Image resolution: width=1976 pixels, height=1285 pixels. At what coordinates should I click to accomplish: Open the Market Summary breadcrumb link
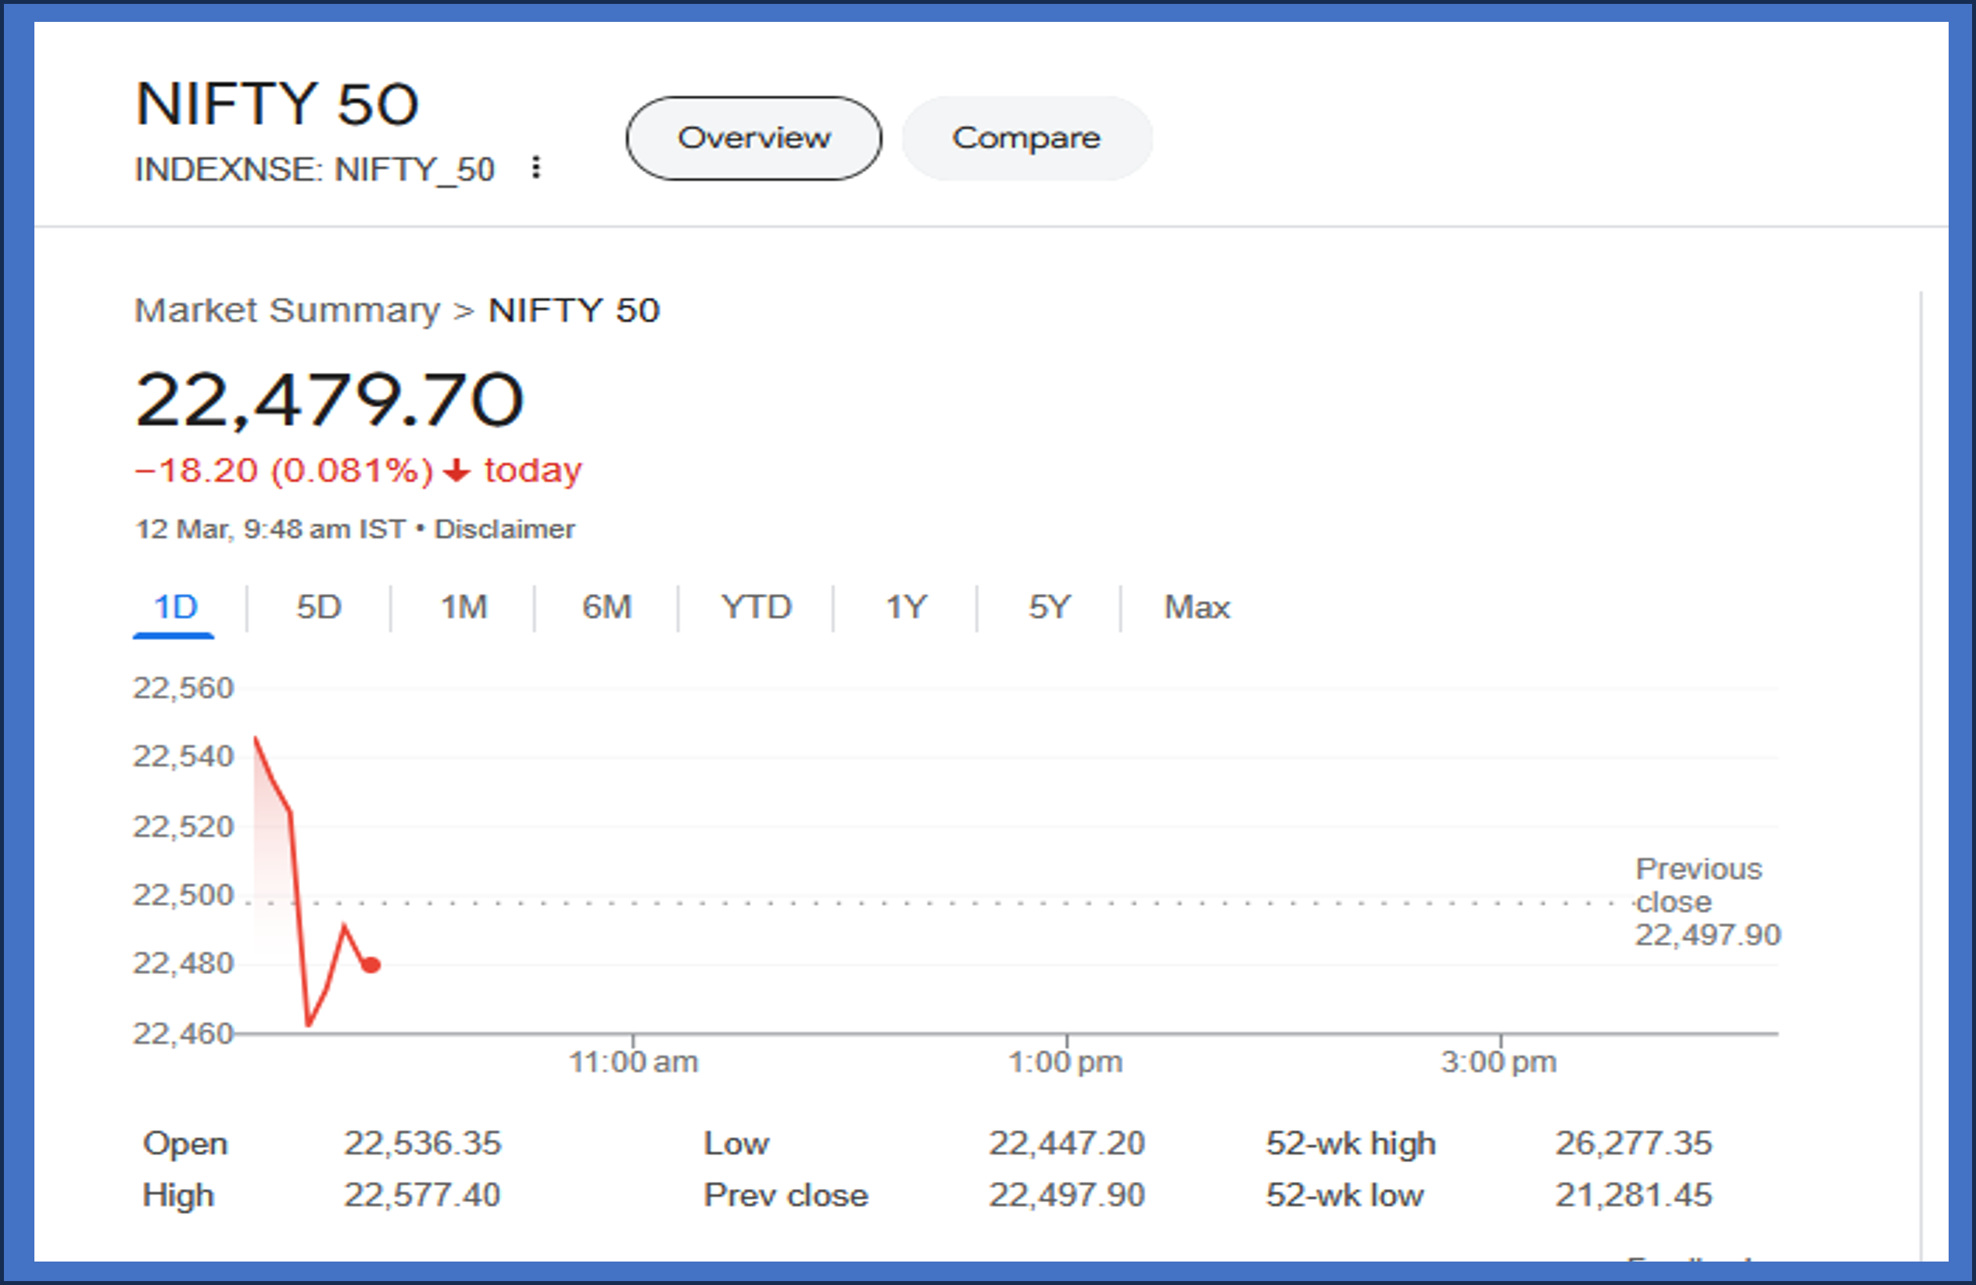(288, 310)
